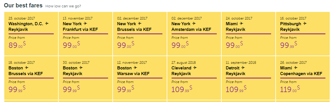This screenshot has height=102, width=336.
Task: Click 89.00$ price on Washington card
Action: pyautogui.click(x=17, y=45)
